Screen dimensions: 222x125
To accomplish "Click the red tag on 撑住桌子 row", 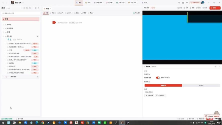I will point(35,66).
